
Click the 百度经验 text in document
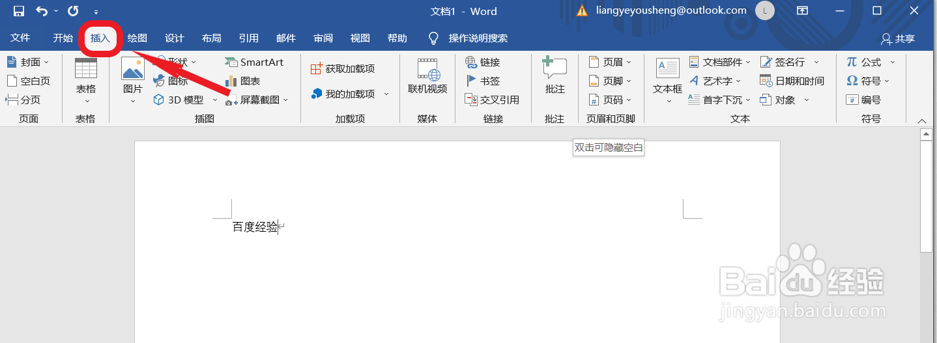(x=255, y=227)
